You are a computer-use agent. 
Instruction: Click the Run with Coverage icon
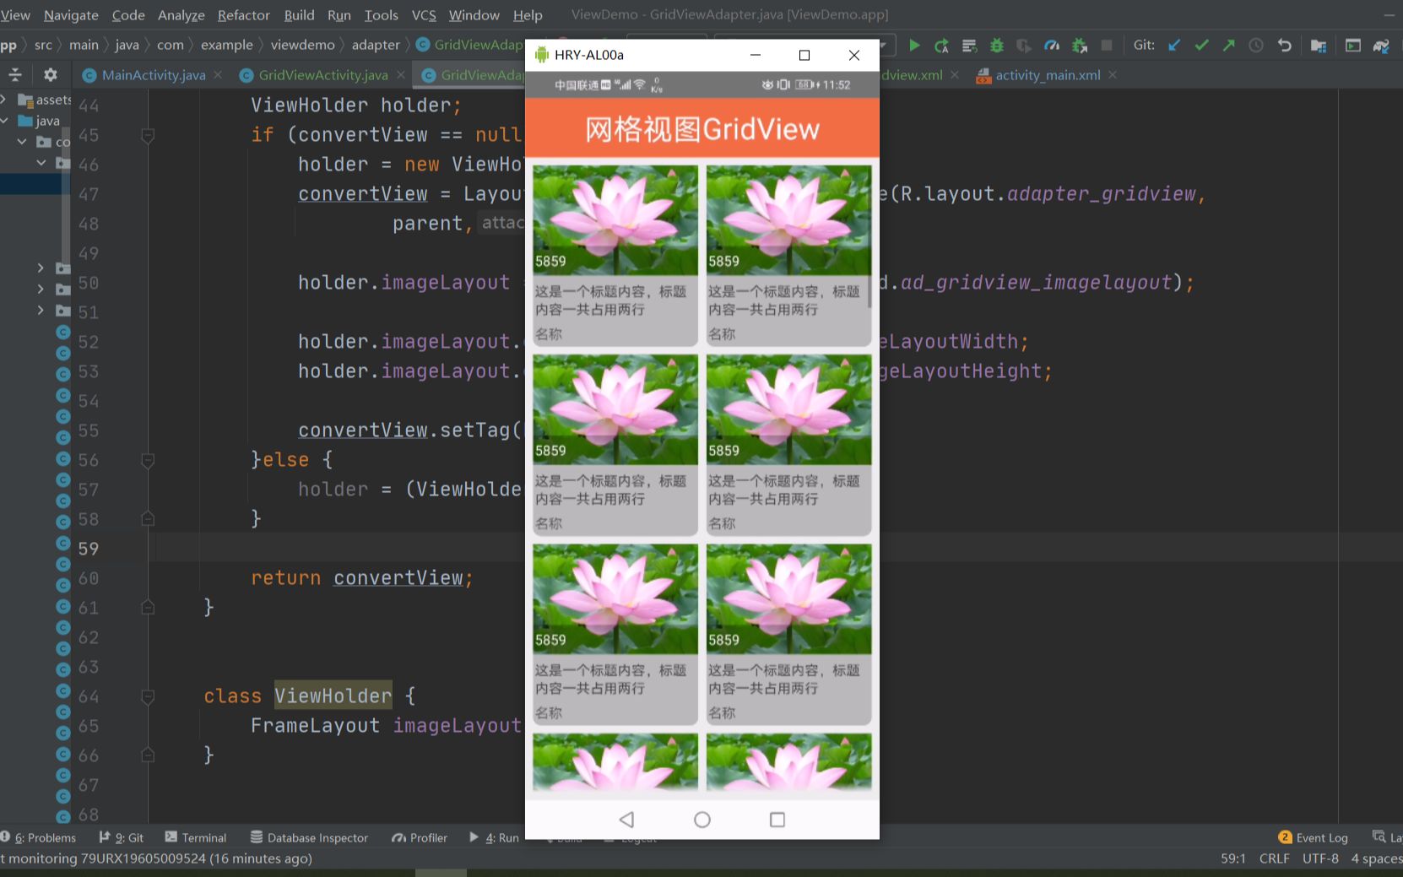tap(1024, 45)
